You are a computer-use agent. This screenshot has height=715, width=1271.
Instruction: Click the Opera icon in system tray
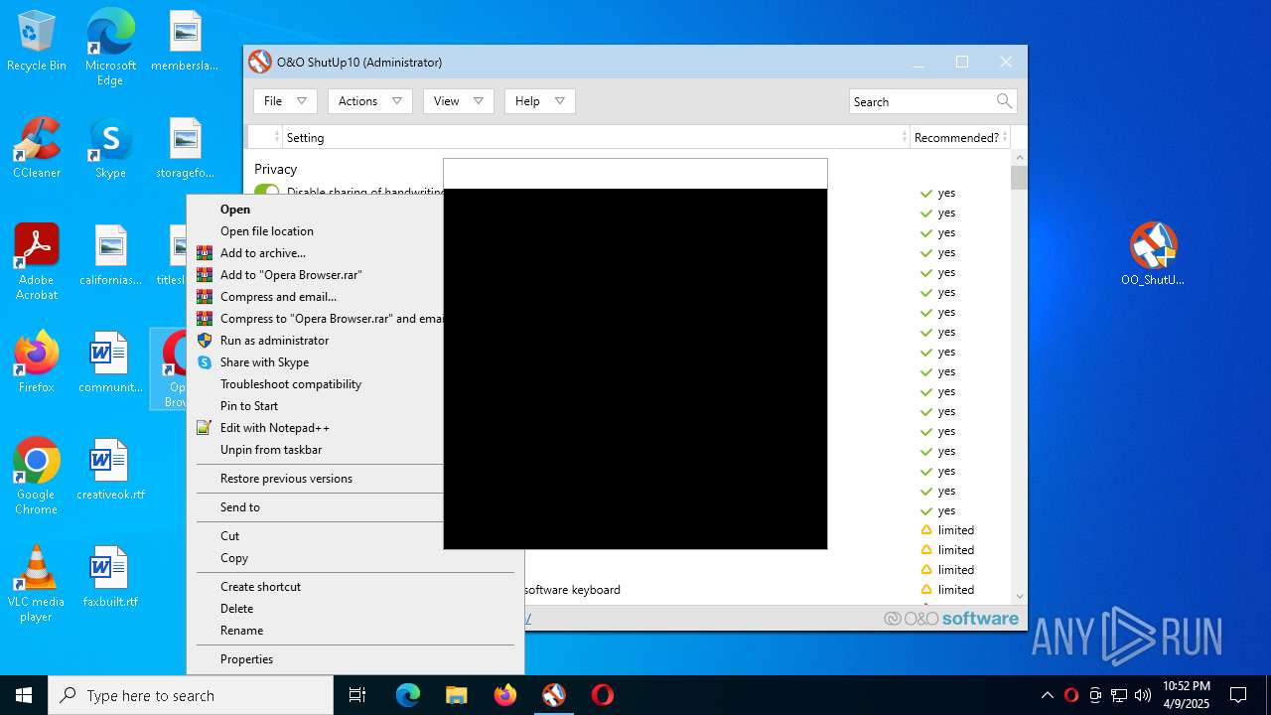(1071, 695)
